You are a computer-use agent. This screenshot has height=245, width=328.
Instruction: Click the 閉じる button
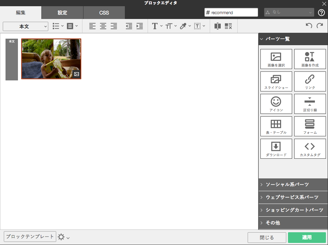click(267, 237)
